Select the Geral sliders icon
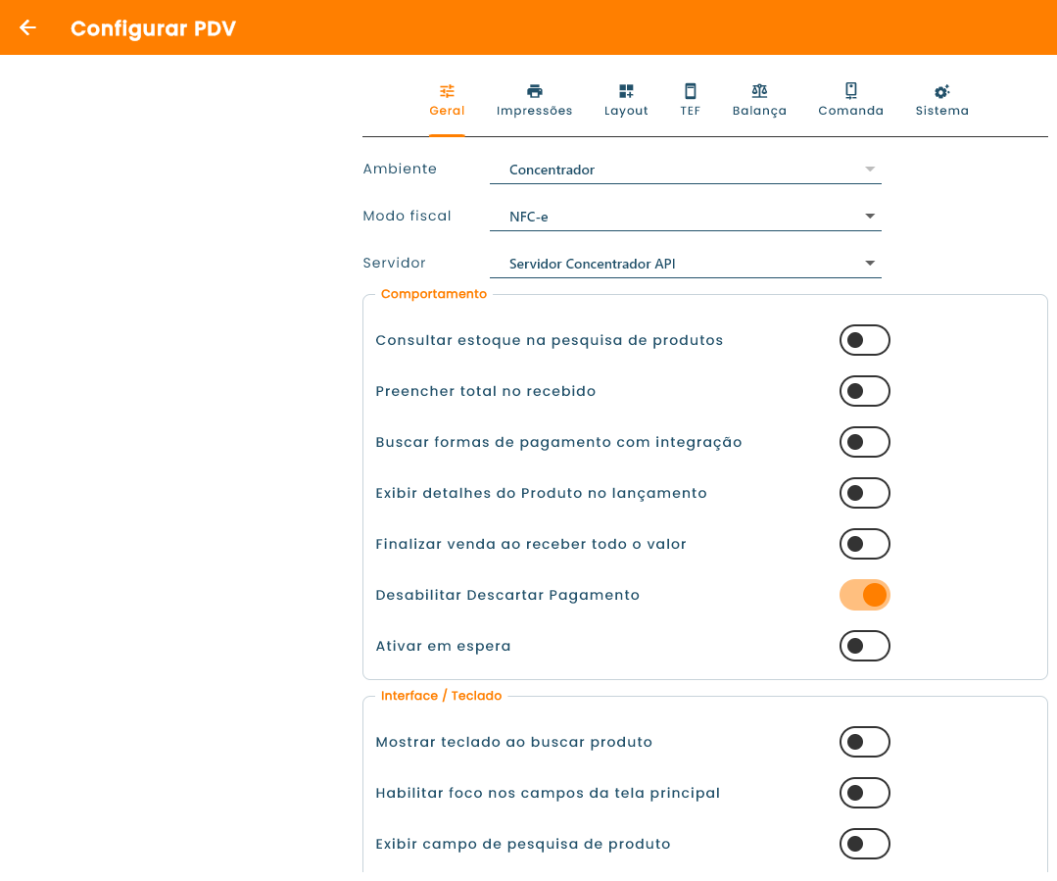The image size is (1057, 881). tap(447, 91)
